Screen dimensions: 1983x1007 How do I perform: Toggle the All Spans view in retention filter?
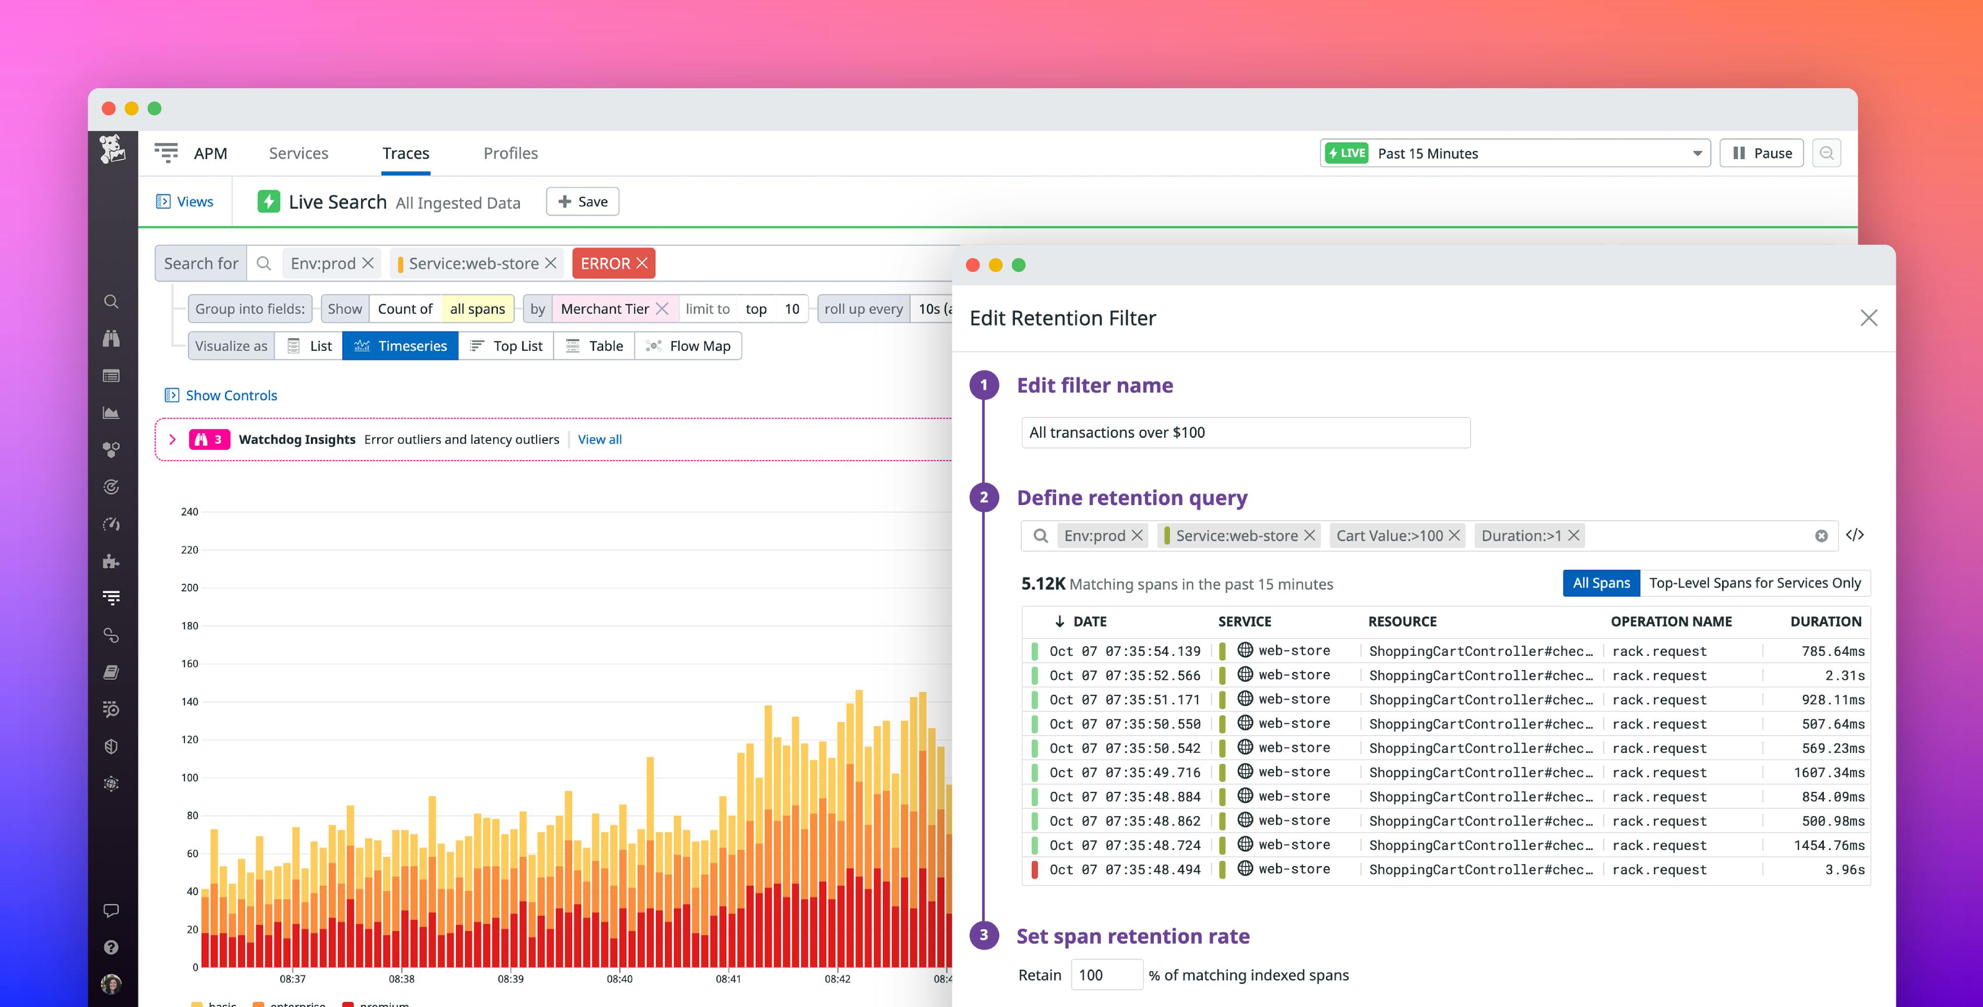[x=1601, y=583]
